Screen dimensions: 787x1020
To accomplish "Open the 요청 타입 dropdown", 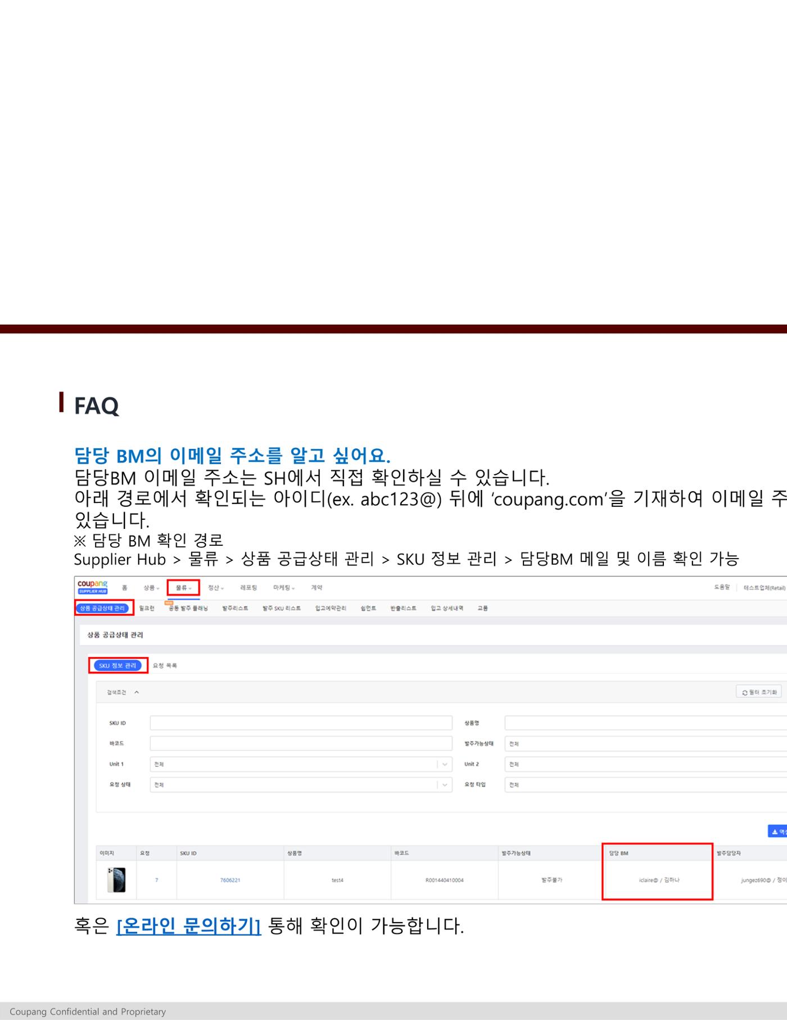I will pyautogui.click(x=646, y=784).
